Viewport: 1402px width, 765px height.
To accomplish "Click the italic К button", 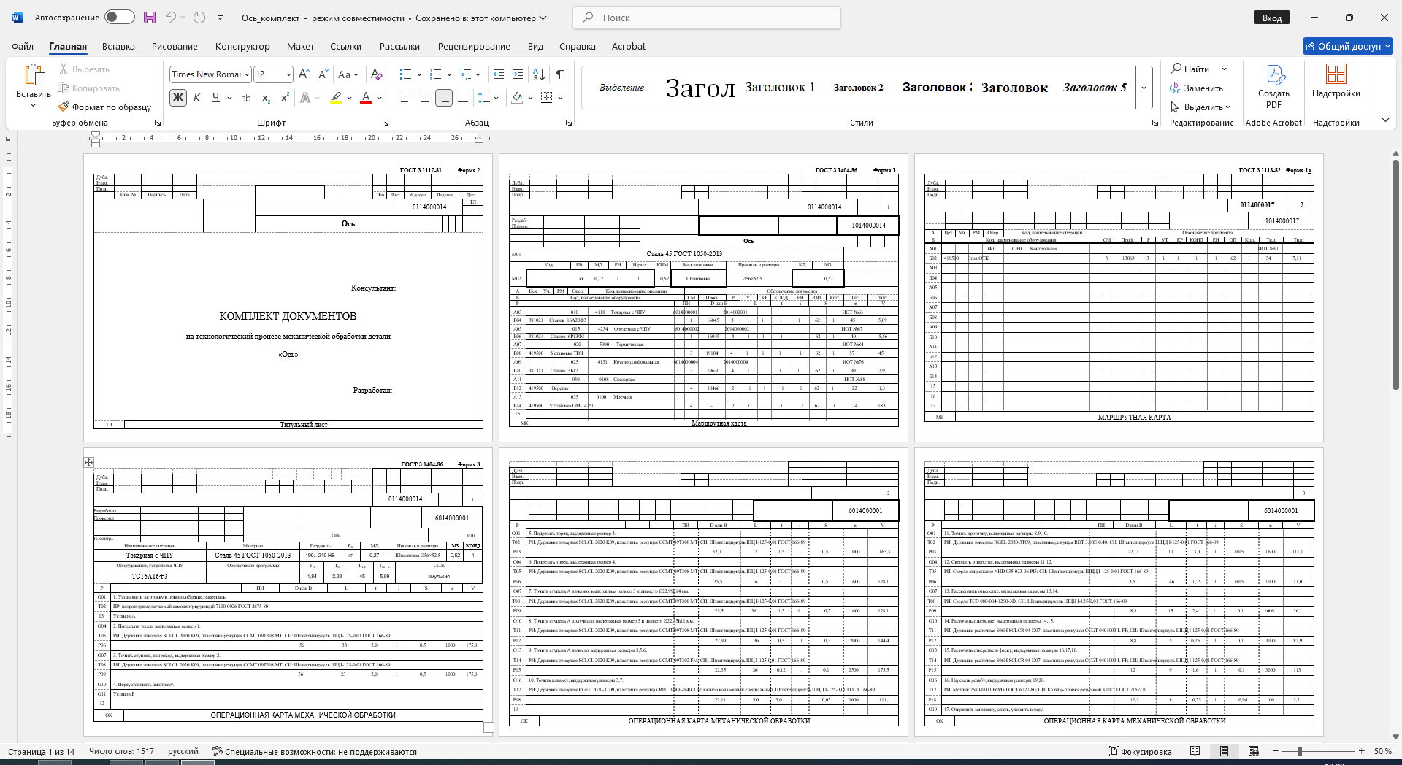I will (x=197, y=98).
